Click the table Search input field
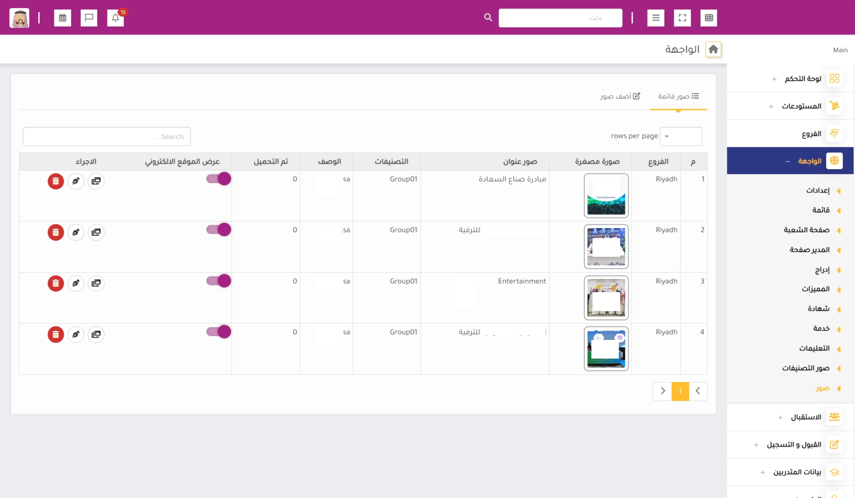 [x=107, y=137]
